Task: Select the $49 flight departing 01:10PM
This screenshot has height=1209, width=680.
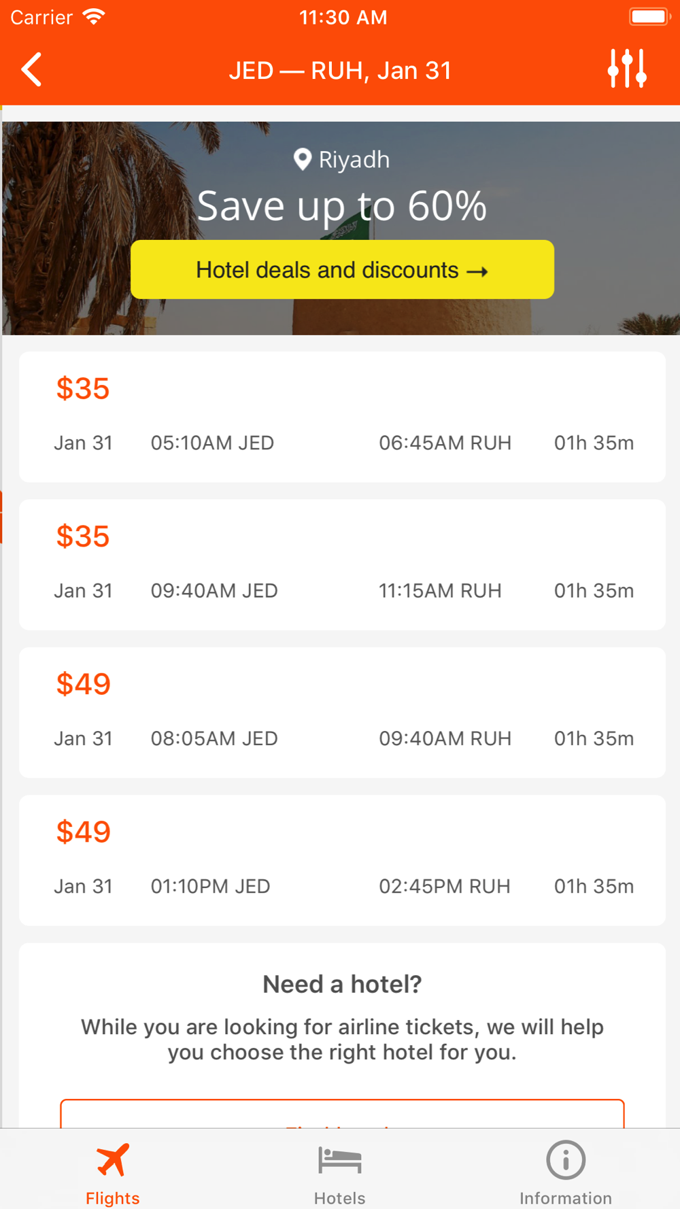Action: [342, 860]
